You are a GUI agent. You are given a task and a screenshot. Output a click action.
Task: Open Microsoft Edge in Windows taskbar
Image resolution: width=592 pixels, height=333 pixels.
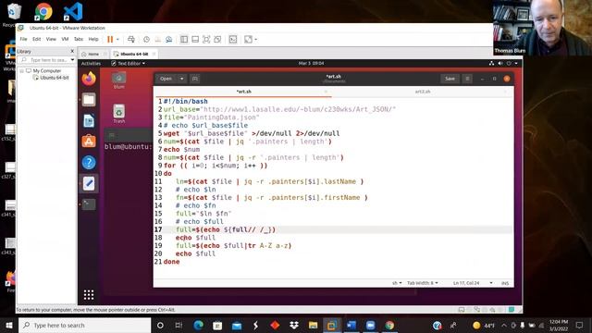[x=199, y=325]
